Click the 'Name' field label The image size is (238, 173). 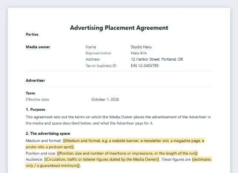point(91,47)
